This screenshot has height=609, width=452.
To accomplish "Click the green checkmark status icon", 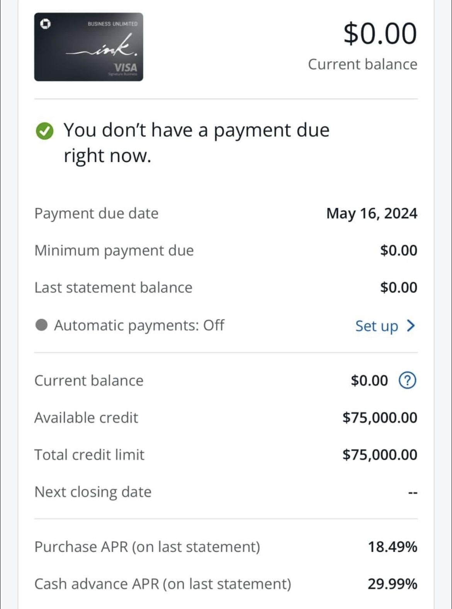I will pyautogui.click(x=45, y=131).
